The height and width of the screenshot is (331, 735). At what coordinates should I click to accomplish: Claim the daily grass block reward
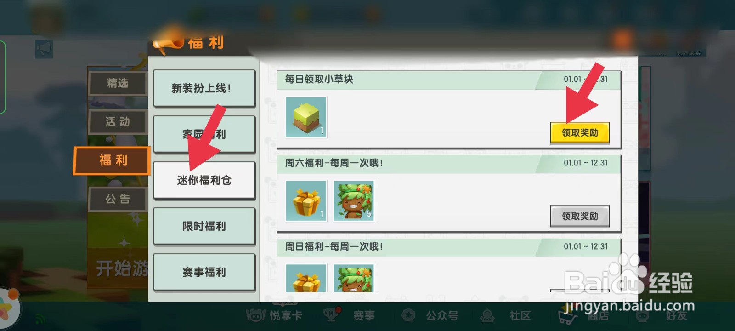[580, 133]
